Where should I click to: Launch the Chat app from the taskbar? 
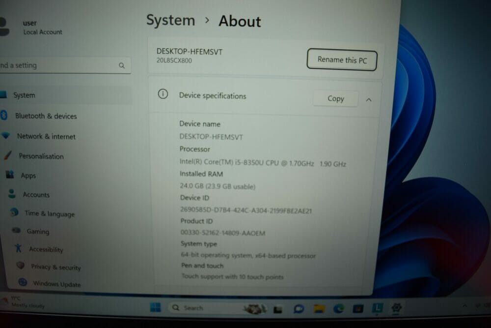pos(299,309)
